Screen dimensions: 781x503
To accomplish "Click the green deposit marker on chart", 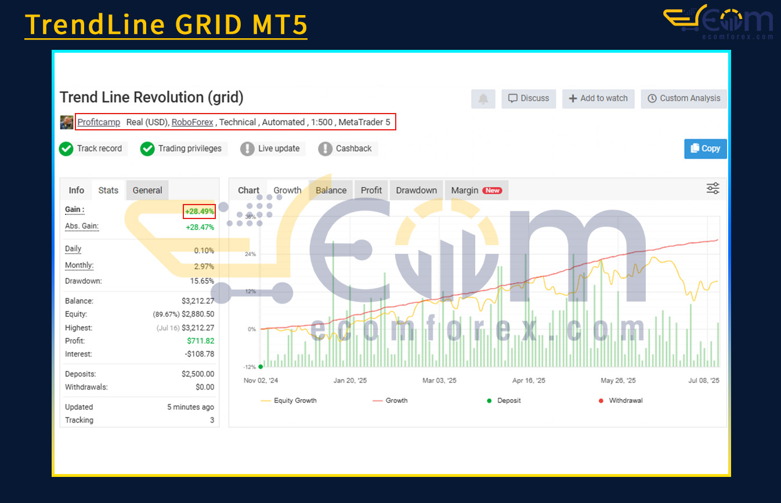I will [x=261, y=366].
